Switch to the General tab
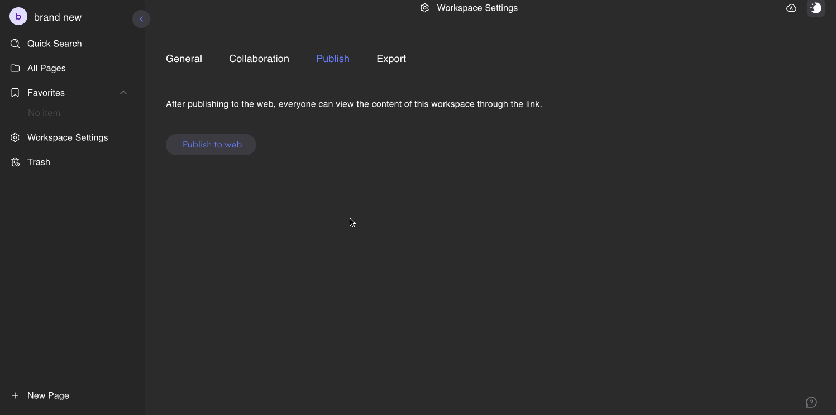The width and height of the screenshot is (836, 415). tap(184, 58)
